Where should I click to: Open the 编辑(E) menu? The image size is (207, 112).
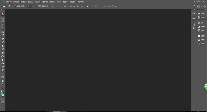point(16,2)
